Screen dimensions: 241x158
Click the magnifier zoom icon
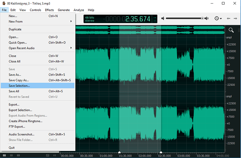(231, 30)
